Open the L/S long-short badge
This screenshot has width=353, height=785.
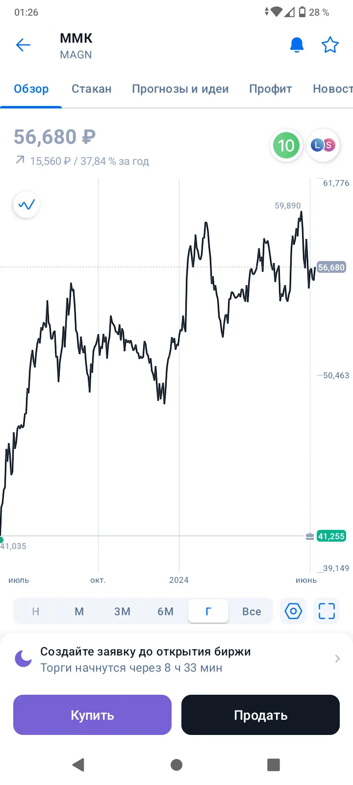click(323, 145)
